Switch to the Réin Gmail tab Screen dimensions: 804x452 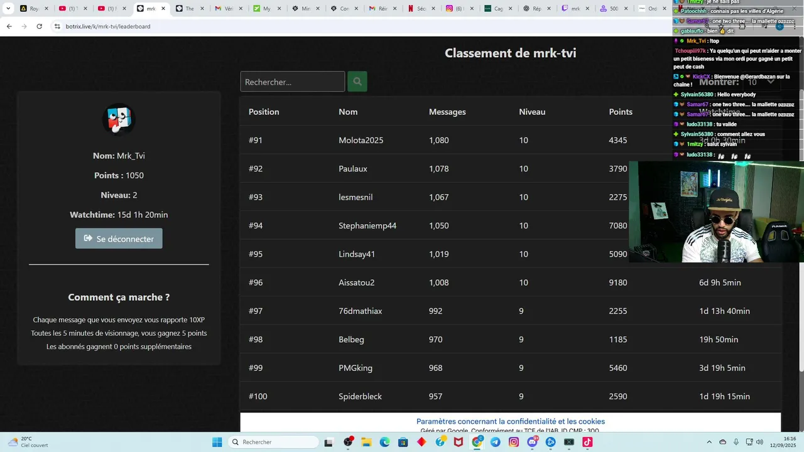[x=384, y=9]
